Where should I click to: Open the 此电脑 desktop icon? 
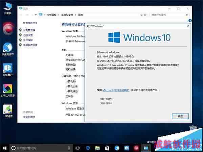pos(8,8)
